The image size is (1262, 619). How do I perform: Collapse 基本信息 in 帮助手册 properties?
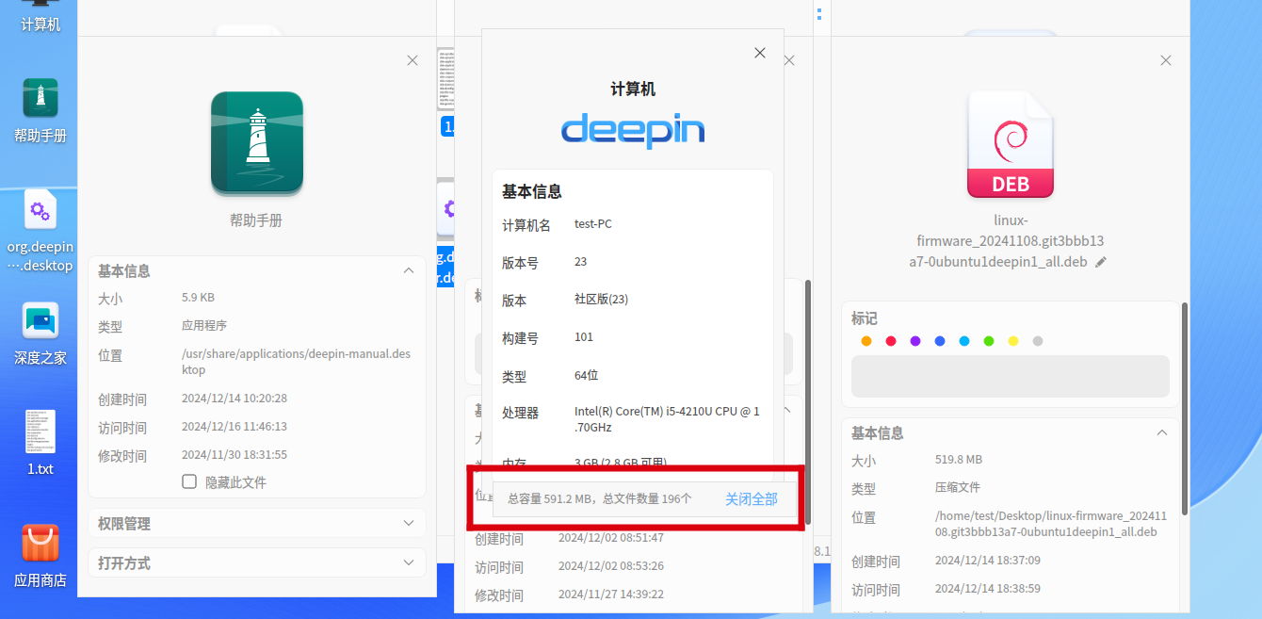(x=408, y=270)
